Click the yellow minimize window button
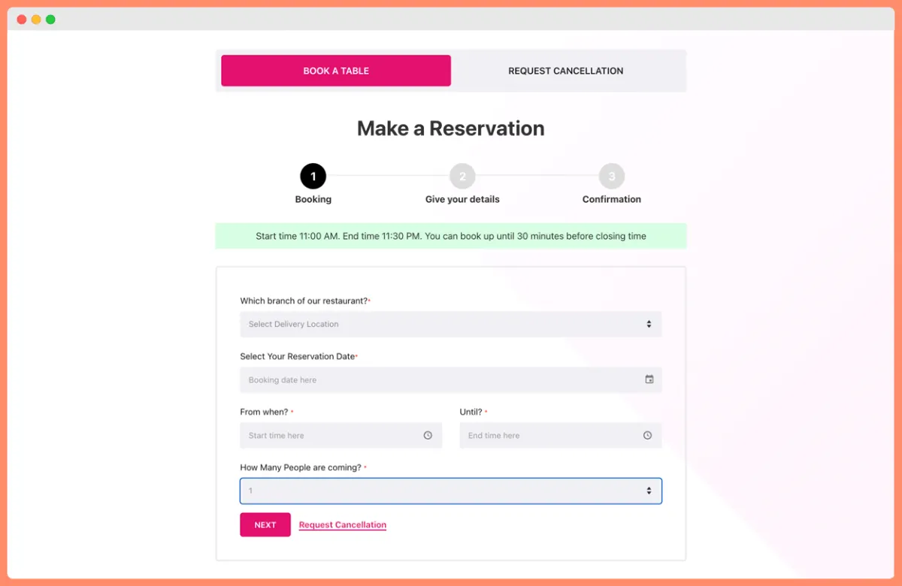 [x=36, y=20]
